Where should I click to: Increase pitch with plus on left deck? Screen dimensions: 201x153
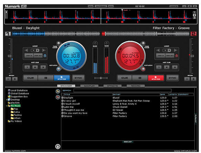[15, 79]
